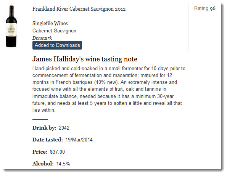This screenshot has height=175, width=227.
Task: Click the red divider line under note
Action: (40, 119)
